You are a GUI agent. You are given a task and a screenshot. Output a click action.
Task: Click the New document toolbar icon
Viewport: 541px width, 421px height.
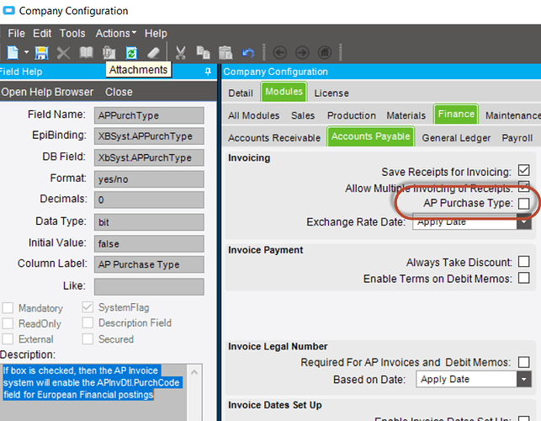coord(13,53)
